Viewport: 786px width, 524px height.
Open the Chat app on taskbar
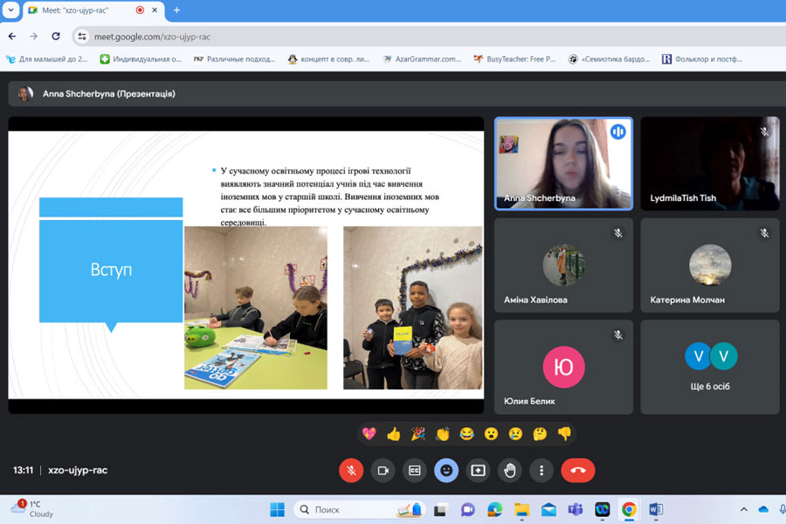coord(468,509)
